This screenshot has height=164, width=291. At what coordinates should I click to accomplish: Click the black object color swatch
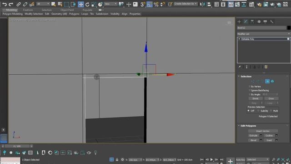[x=289, y=28]
